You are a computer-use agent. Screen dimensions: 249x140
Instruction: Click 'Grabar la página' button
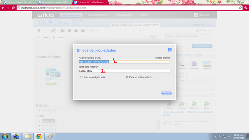pos(202,46)
